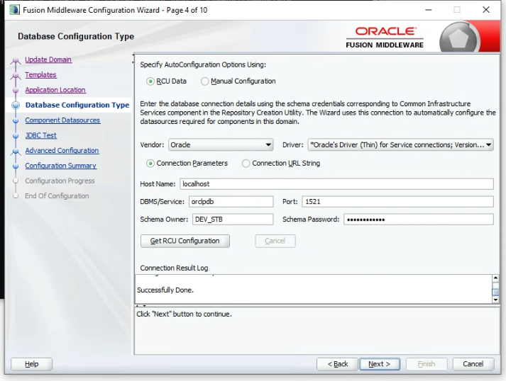The height and width of the screenshot is (381, 506).
Task: Click the Oracle Fusion Middleware logo
Action: pyautogui.click(x=385, y=38)
